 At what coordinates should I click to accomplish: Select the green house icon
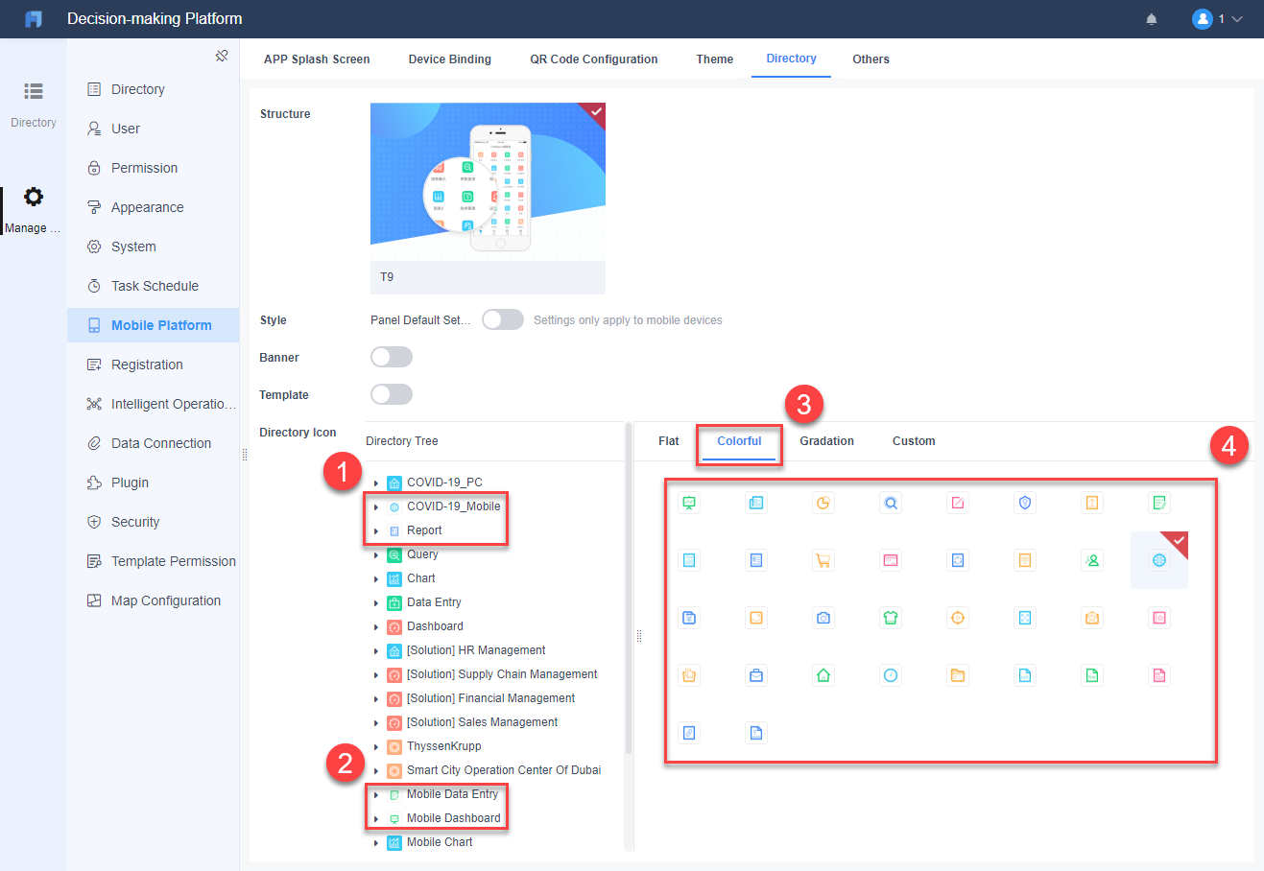[x=823, y=675]
